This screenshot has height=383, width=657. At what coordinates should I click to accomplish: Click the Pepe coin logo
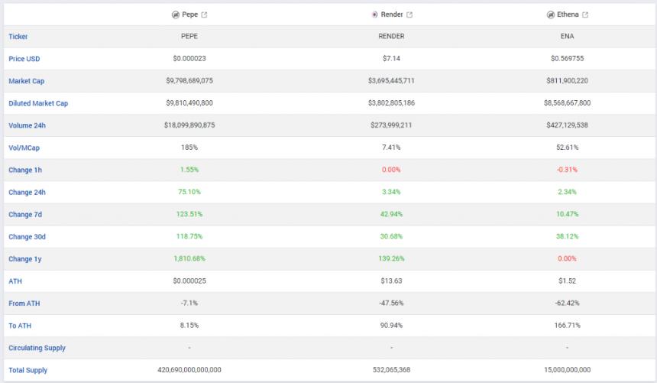click(176, 15)
